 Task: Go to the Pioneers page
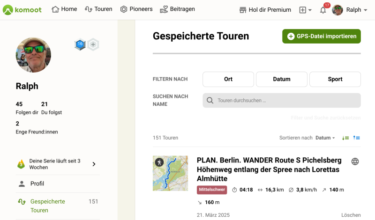click(136, 9)
